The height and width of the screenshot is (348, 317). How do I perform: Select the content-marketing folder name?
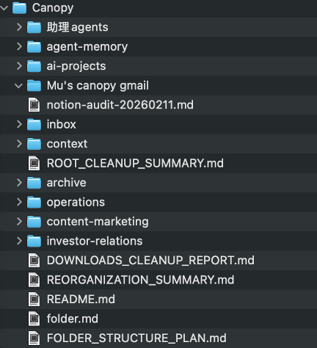pos(98,222)
